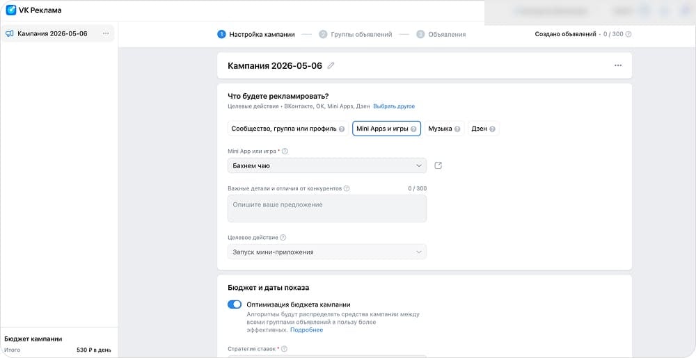Edit the campaign name with the pencil icon
The height and width of the screenshot is (358, 696).
coord(331,65)
